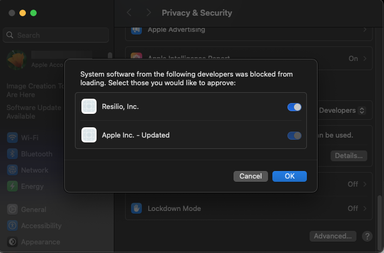Click the Appearance sidebar icon
This screenshot has width=384, height=253.
12,242
